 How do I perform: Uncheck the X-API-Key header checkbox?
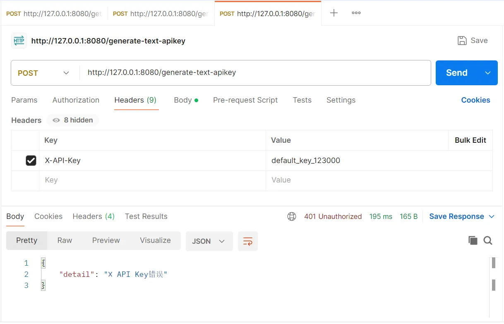31,160
